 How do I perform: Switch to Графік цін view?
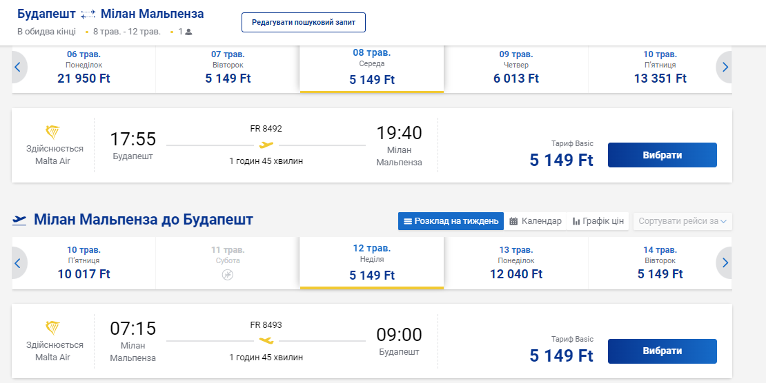598,221
